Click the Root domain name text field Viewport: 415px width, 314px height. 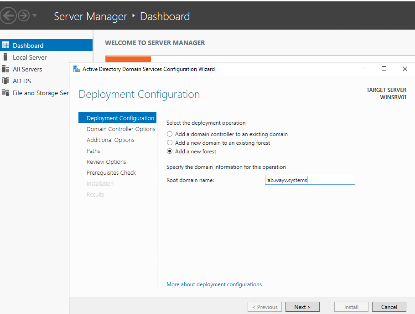[x=310, y=180]
